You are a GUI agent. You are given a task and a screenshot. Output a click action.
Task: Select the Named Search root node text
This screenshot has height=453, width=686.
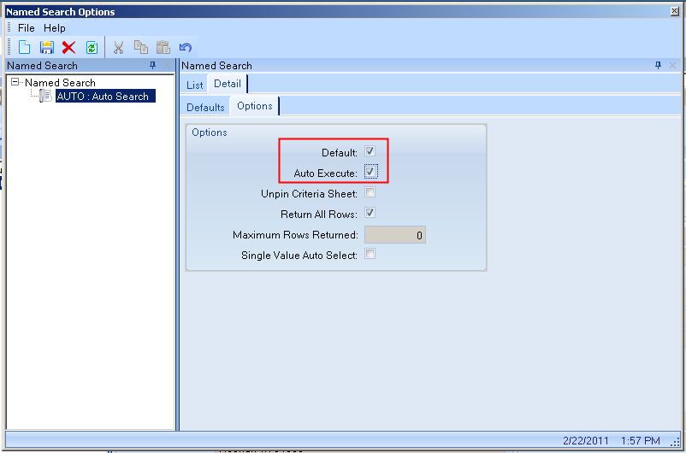[x=60, y=83]
